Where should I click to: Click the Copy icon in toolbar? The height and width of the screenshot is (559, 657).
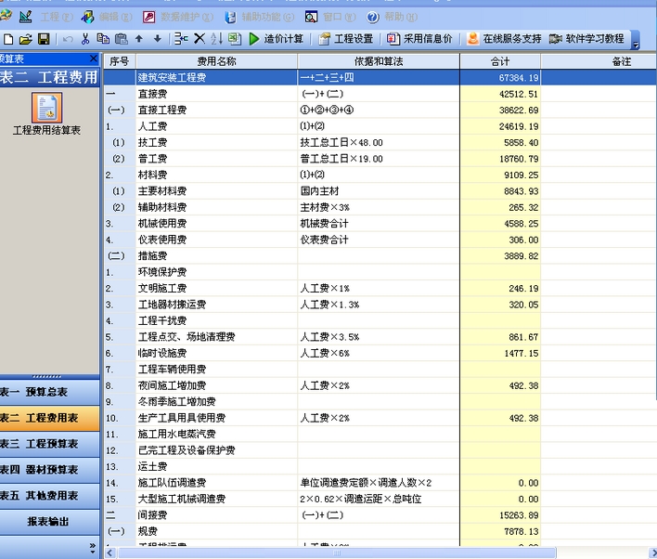coord(103,39)
